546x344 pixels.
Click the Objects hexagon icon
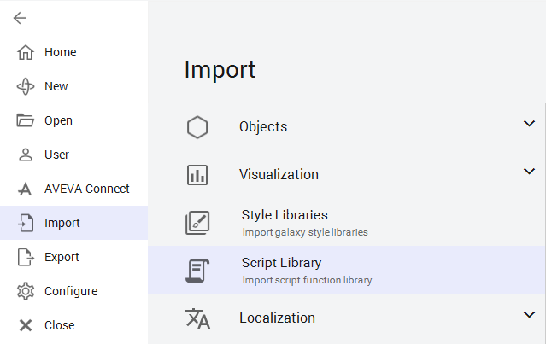(x=197, y=127)
